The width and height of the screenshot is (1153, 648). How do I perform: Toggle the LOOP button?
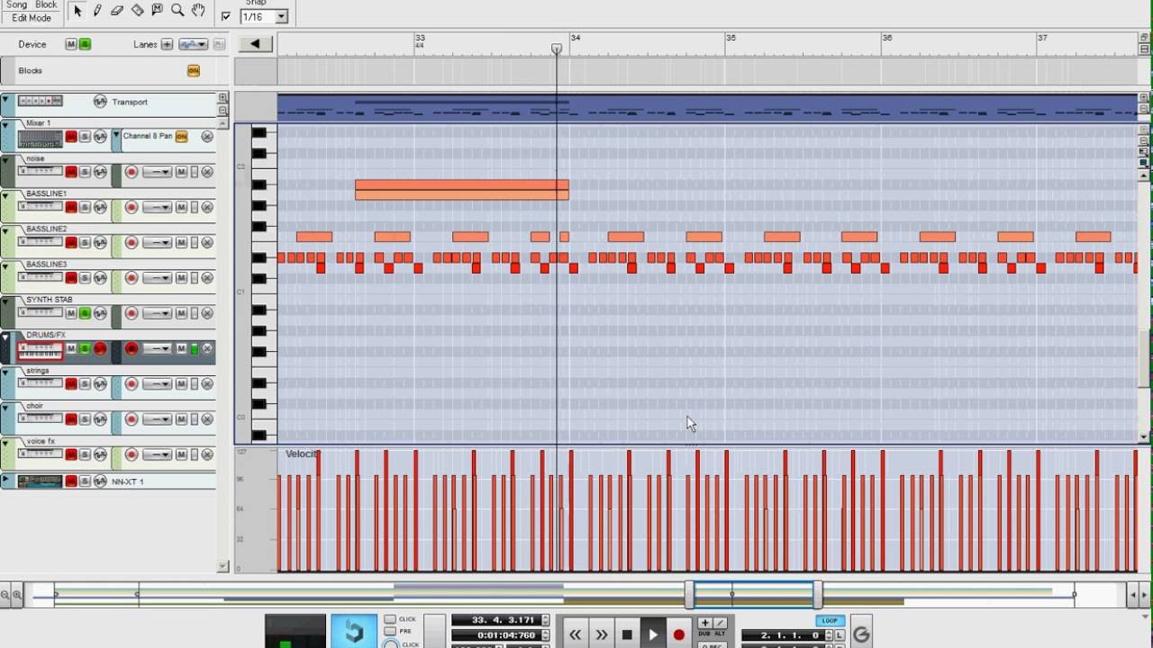click(830, 620)
